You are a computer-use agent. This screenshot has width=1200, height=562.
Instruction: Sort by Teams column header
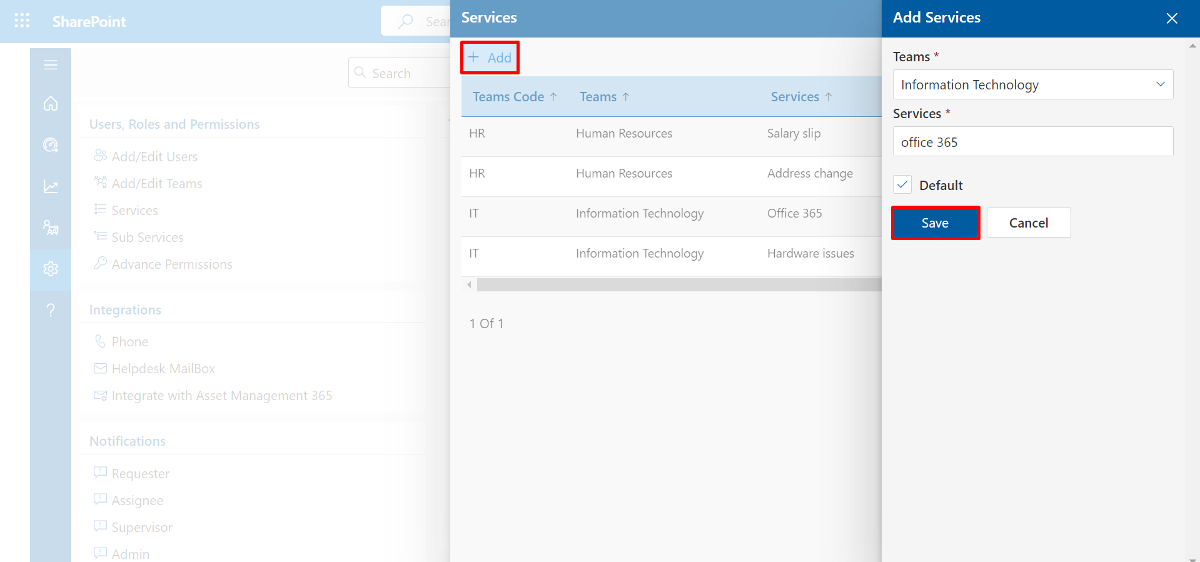[x=604, y=97]
